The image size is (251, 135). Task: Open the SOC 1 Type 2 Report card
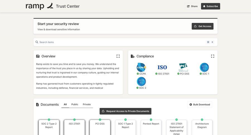(x=126, y=127)
